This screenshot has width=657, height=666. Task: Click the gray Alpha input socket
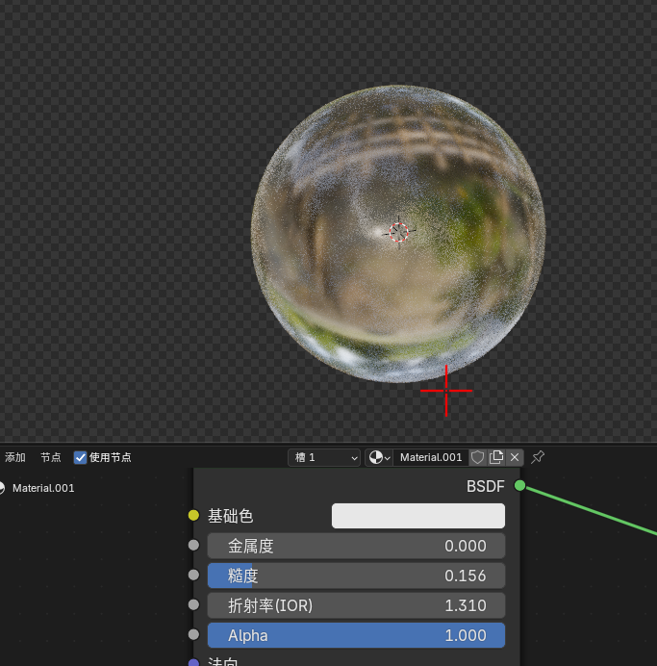[193, 634]
